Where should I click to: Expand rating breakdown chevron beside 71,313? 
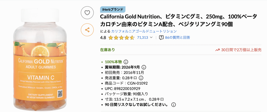[x=151, y=37]
